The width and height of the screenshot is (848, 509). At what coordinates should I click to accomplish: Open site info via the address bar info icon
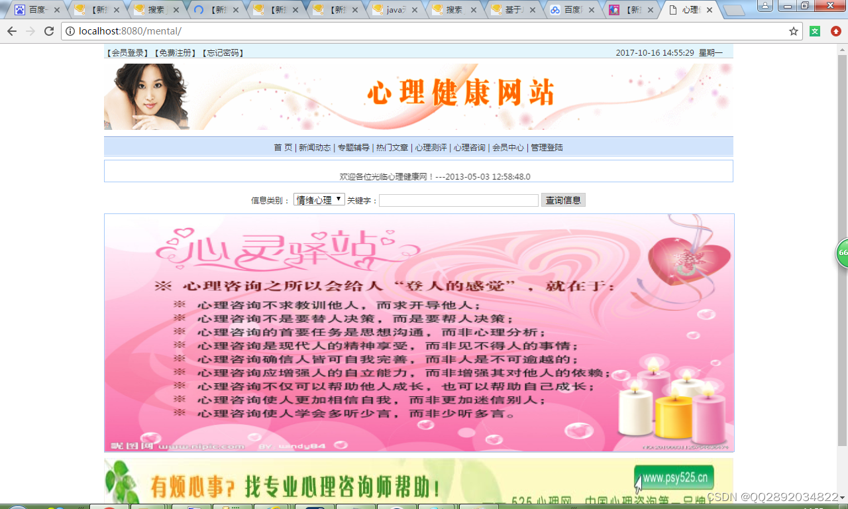(70, 30)
